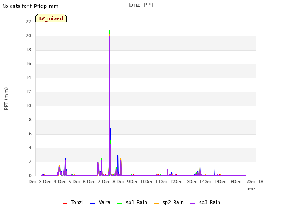Toggle the Vaira series in legend
Screen dimensions: 282x211
(100, 202)
